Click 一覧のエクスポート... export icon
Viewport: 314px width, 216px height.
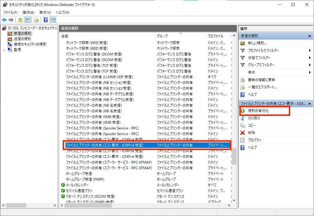(243, 87)
